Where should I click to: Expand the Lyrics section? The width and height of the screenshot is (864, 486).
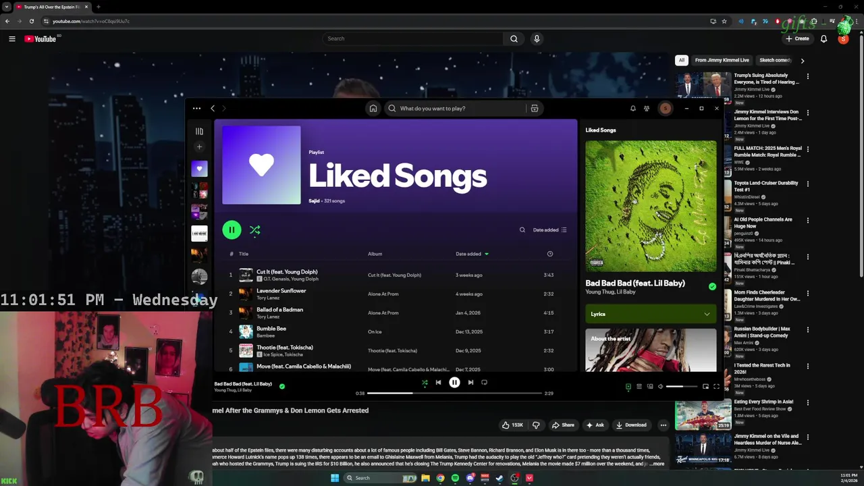click(651, 314)
